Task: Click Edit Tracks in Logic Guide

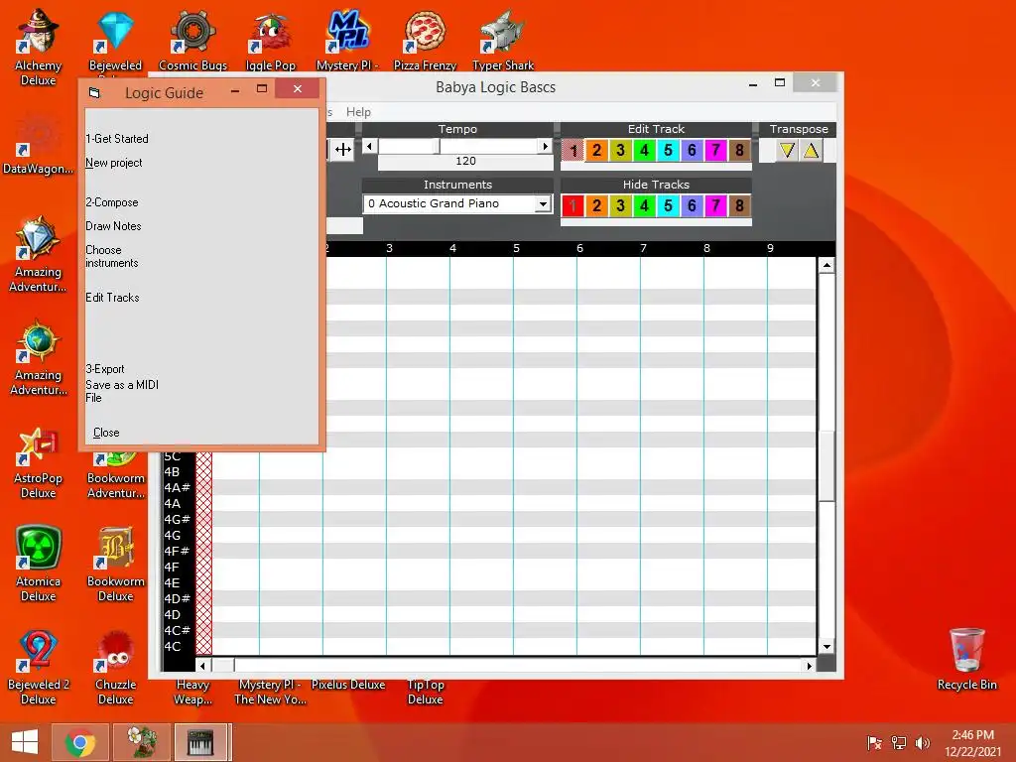Action: pyautogui.click(x=112, y=298)
